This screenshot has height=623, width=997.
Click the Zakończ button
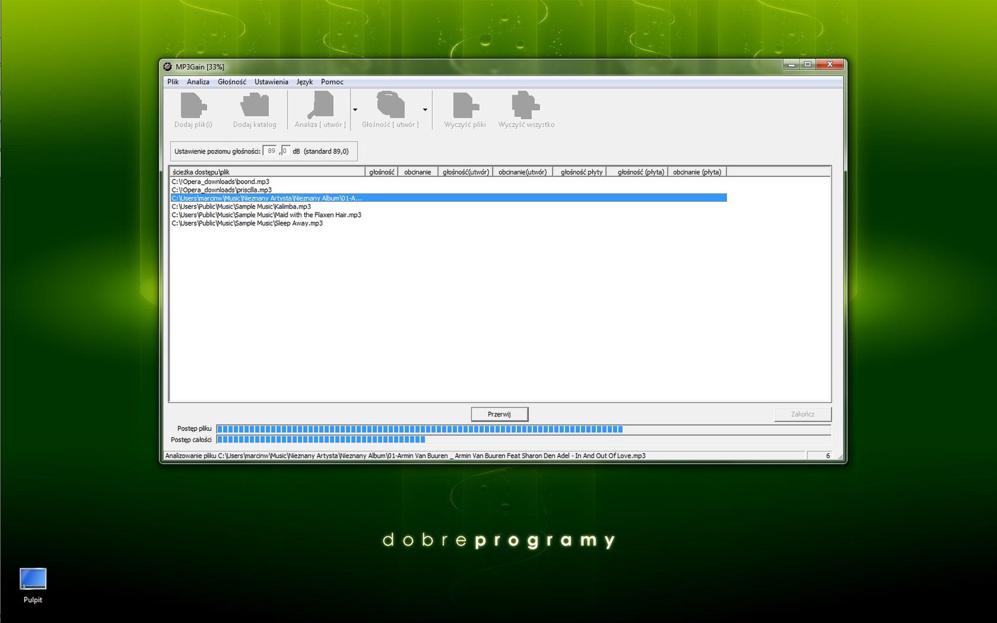(x=802, y=414)
